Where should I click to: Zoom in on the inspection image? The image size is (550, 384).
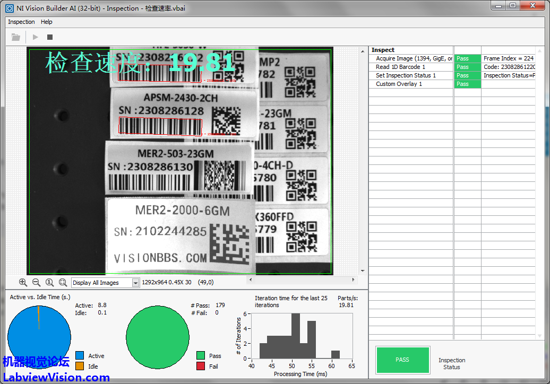tap(23, 283)
